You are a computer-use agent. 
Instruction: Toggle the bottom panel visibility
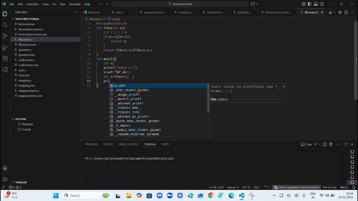point(316,4)
